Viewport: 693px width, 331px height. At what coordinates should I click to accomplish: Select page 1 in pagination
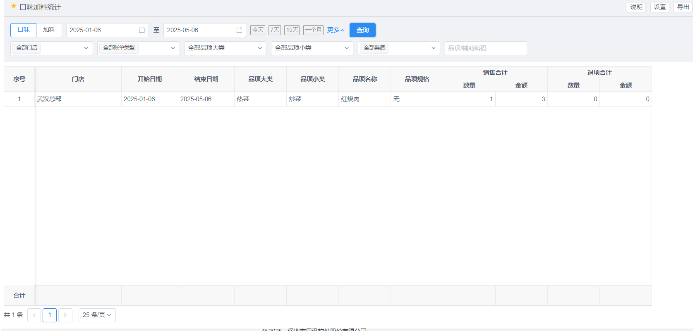[50, 315]
